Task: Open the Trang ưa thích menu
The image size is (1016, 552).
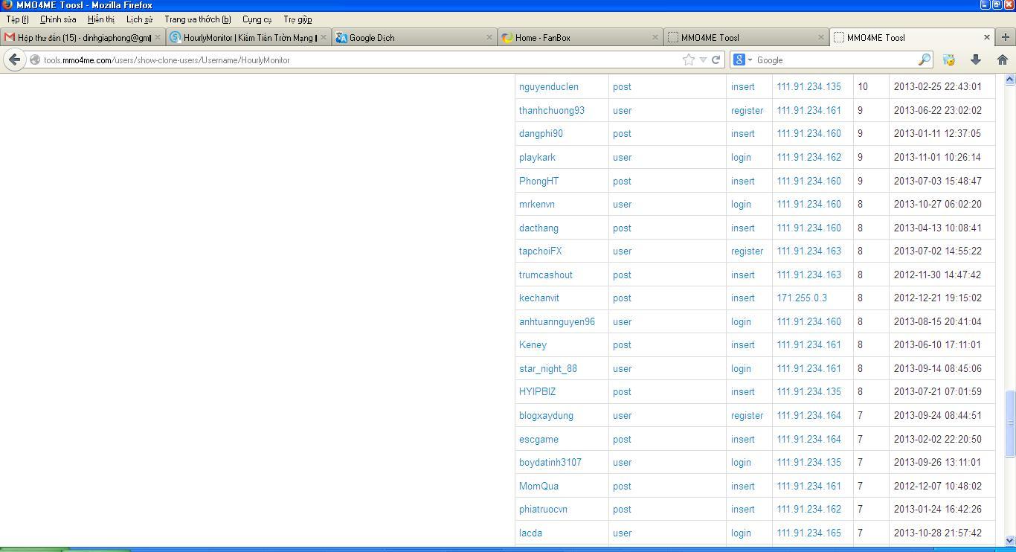Action: pos(198,19)
